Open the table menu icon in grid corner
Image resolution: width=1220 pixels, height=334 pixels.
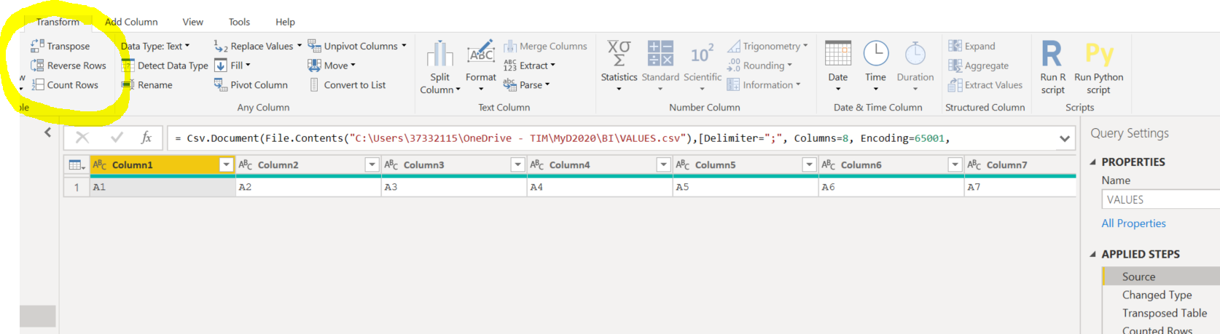coord(77,165)
